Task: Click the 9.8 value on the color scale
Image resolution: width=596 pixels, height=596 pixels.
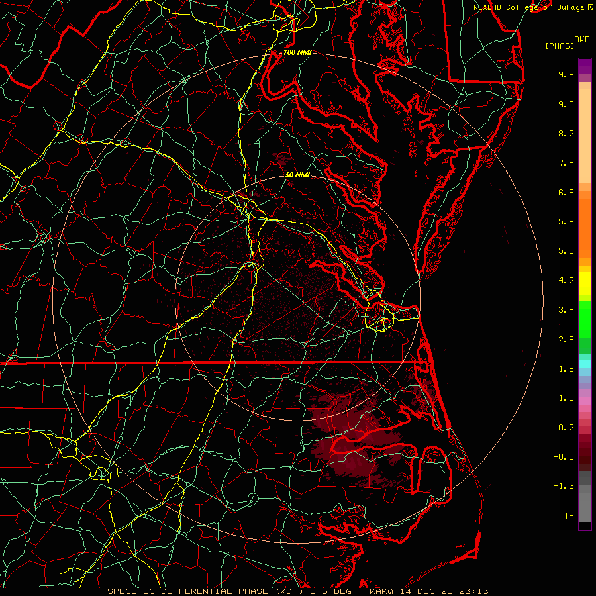Action: [x=566, y=74]
